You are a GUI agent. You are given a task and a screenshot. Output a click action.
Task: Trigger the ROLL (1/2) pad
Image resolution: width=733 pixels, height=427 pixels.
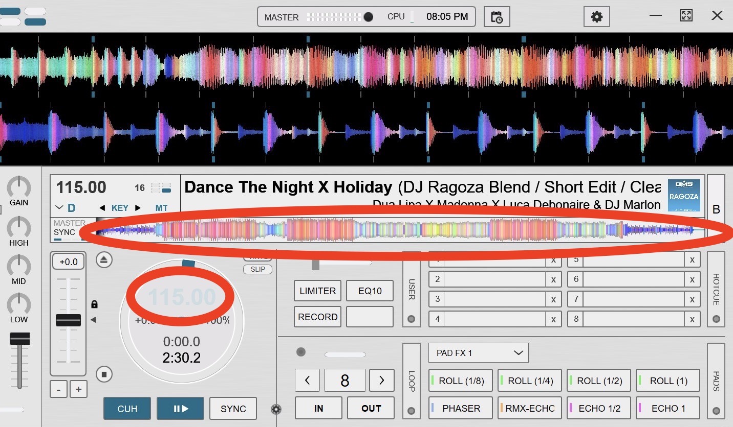599,381
